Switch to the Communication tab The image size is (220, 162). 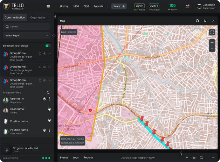[x=15, y=17]
